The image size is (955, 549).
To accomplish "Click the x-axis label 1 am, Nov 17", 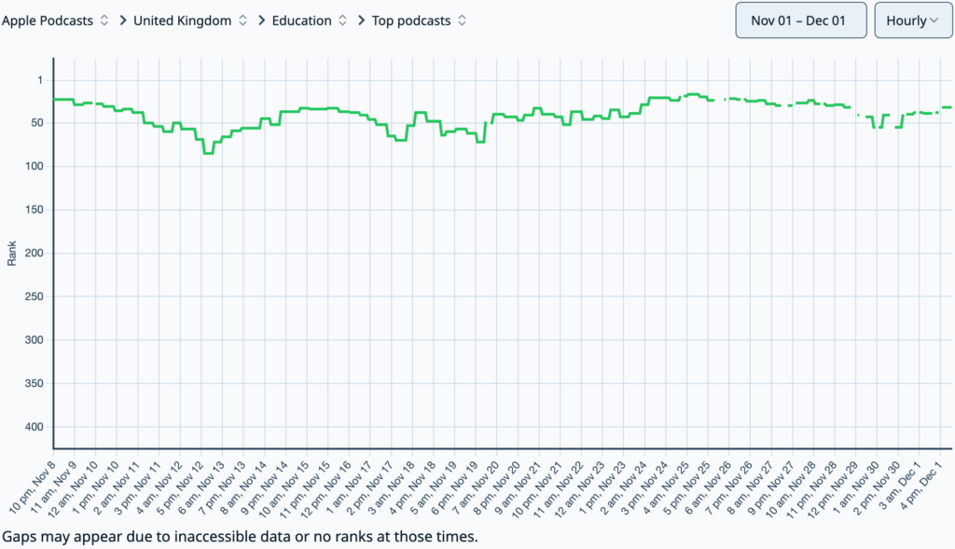I will pyautogui.click(x=349, y=488).
